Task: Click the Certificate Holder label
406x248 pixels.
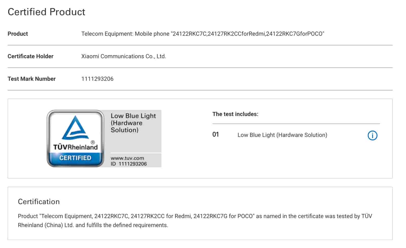Action: pos(30,56)
